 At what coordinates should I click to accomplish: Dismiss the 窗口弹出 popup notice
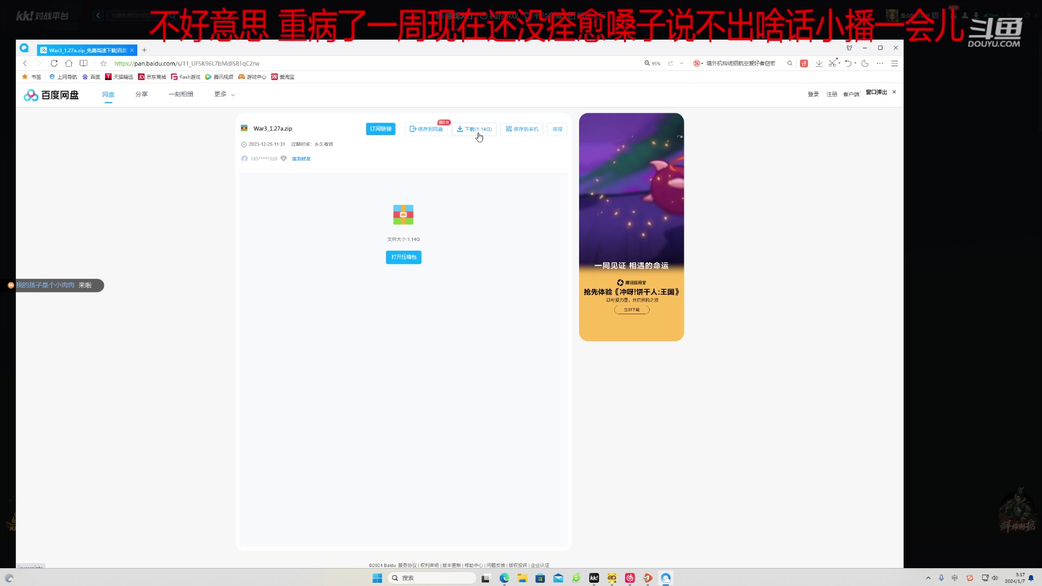(x=894, y=92)
